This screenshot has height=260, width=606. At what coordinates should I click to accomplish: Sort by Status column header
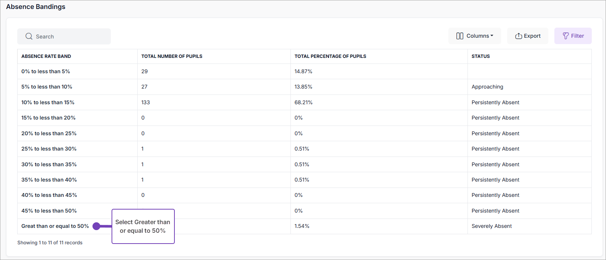click(x=481, y=56)
